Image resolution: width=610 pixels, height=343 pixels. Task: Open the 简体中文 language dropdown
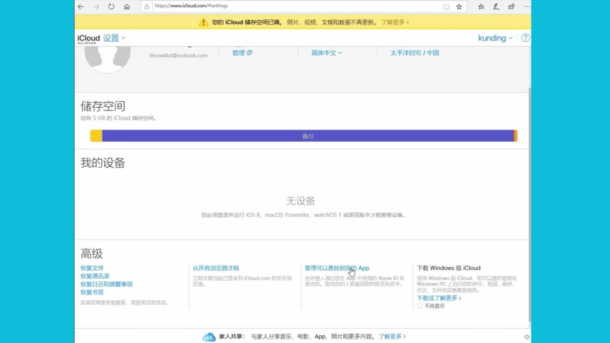click(326, 53)
